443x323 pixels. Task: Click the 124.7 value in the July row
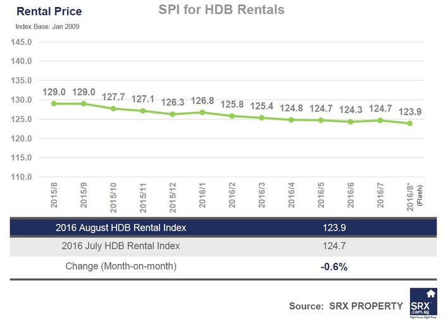pos(334,246)
